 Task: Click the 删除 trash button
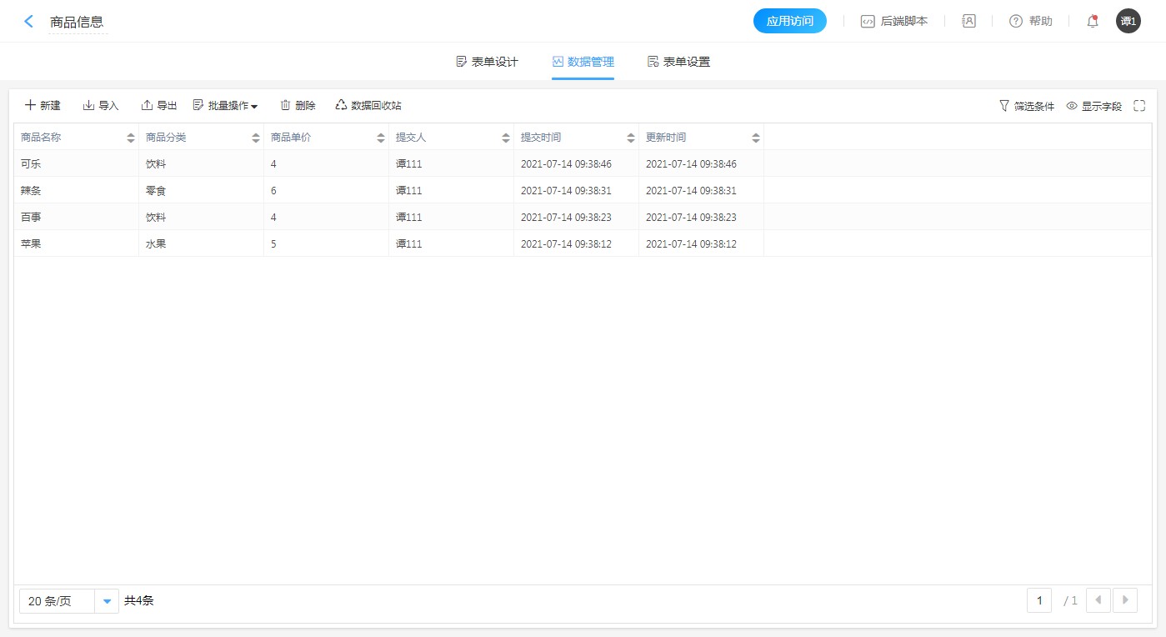(298, 106)
